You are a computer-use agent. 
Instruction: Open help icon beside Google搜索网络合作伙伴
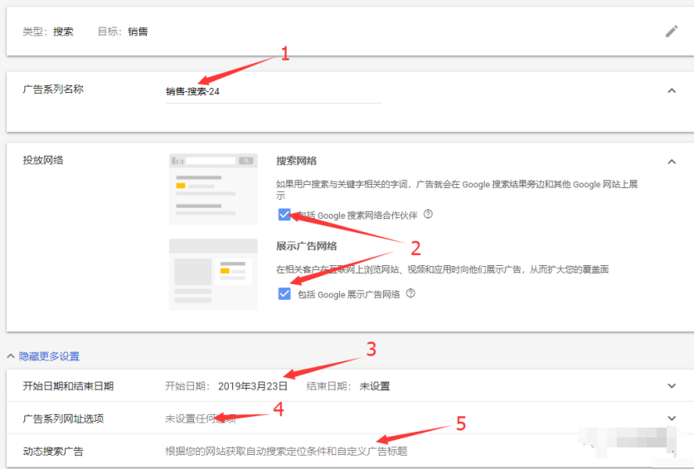coord(429,214)
